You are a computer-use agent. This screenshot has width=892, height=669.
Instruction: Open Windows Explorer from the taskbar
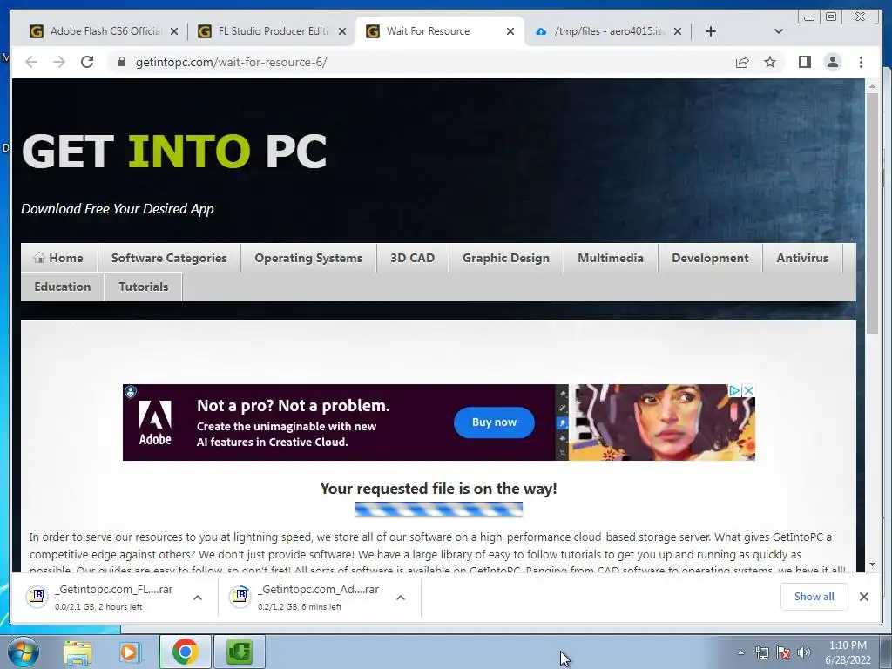[x=78, y=652]
